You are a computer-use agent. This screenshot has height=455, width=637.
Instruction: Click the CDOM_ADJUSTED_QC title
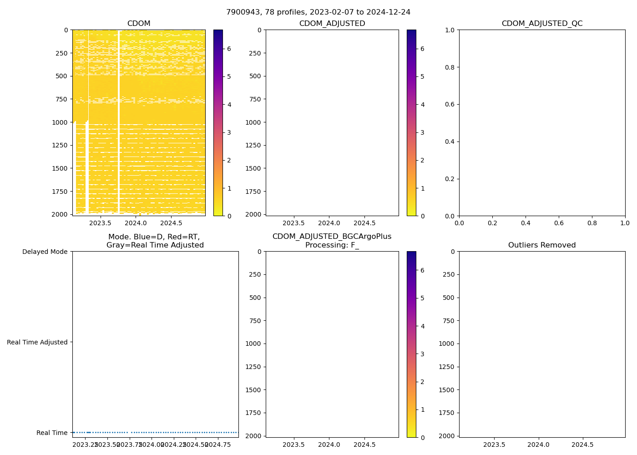(x=542, y=24)
